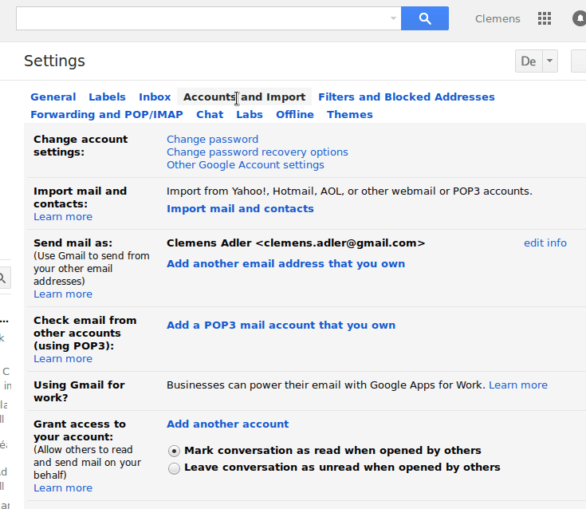Switch to the Chat settings tab
Viewport: 586px width, 509px height.
(x=210, y=114)
